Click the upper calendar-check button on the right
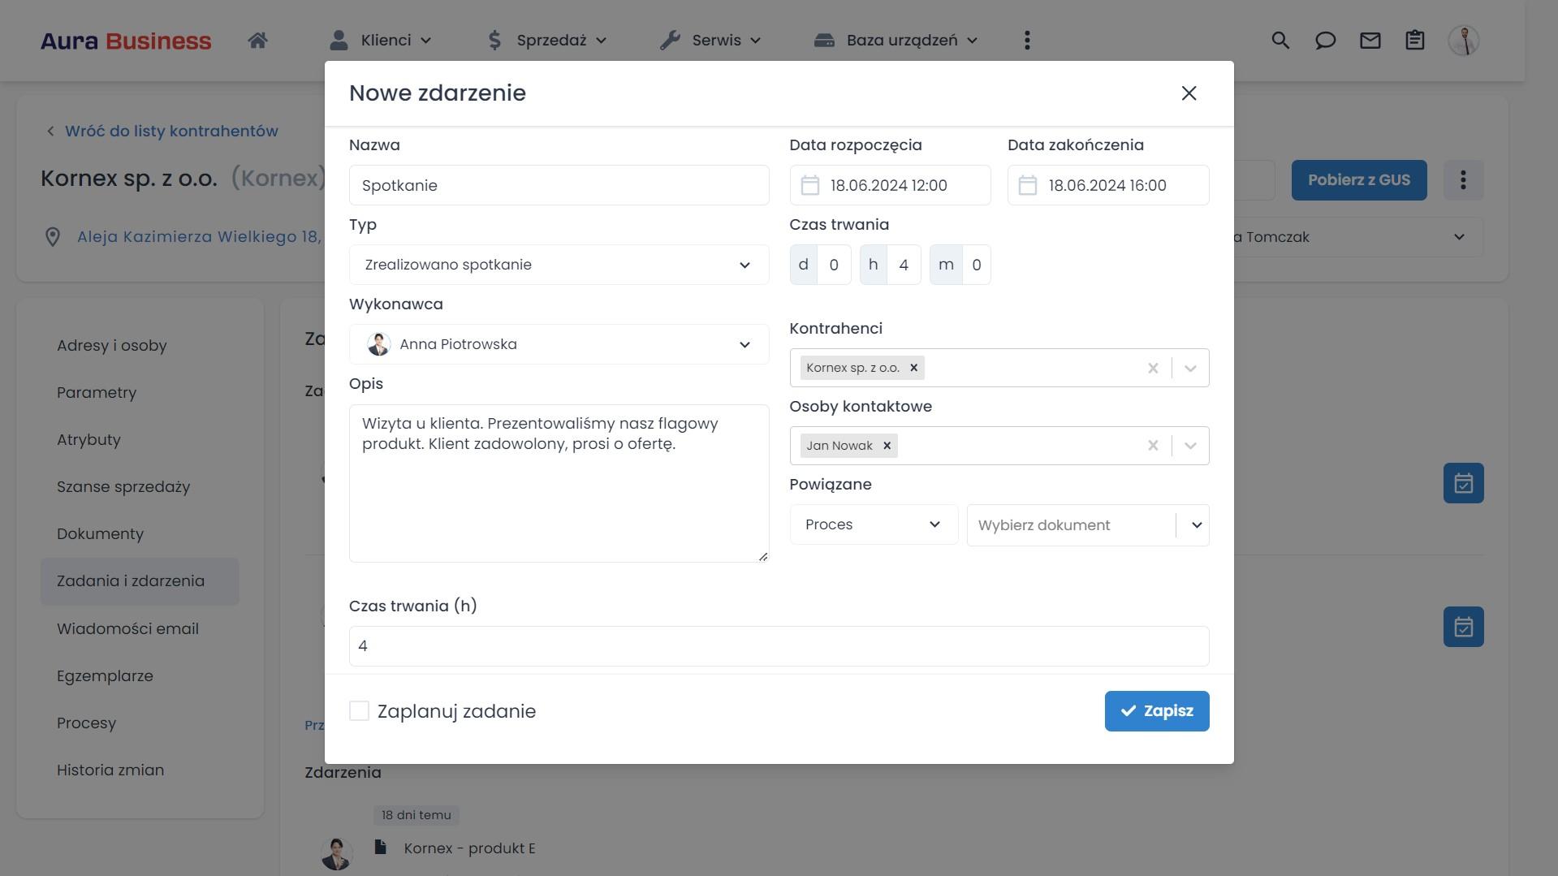Viewport: 1558px width, 876px height. click(1463, 483)
